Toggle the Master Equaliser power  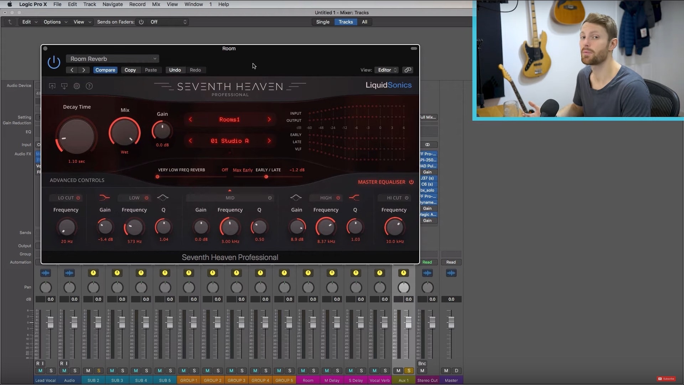(411, 182)
